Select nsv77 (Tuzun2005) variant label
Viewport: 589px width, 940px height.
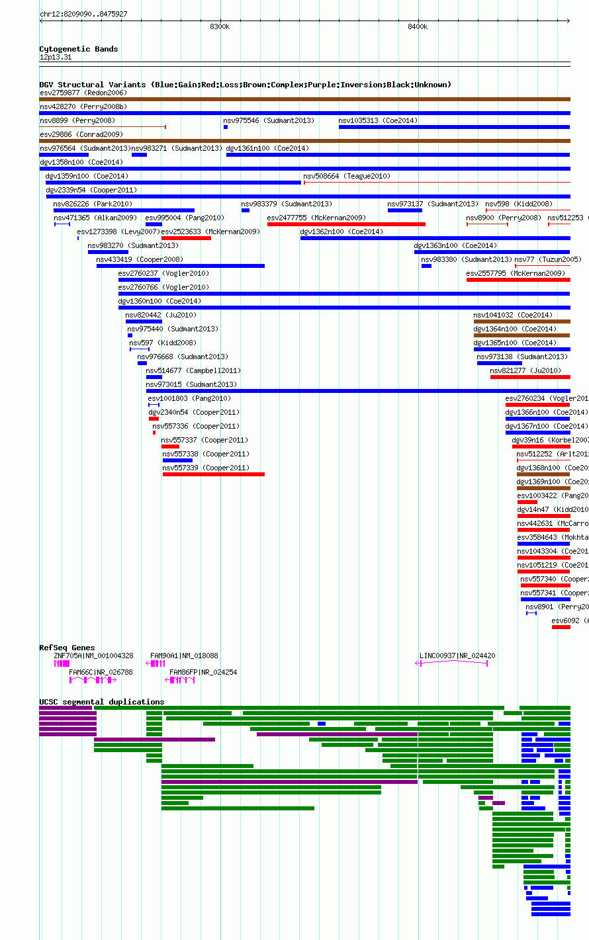click(x=548, y=259)
